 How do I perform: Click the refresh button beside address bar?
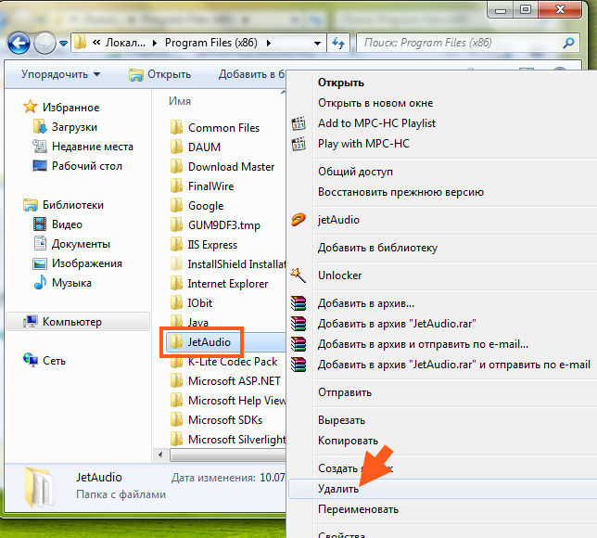pyautogui.click(x=338, y=43)
